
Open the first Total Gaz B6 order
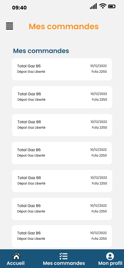tap(62, 69)
